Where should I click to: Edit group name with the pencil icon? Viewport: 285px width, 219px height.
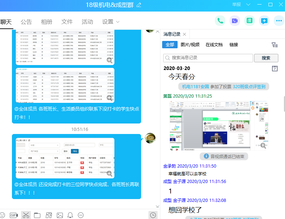(x=139, y=5)
